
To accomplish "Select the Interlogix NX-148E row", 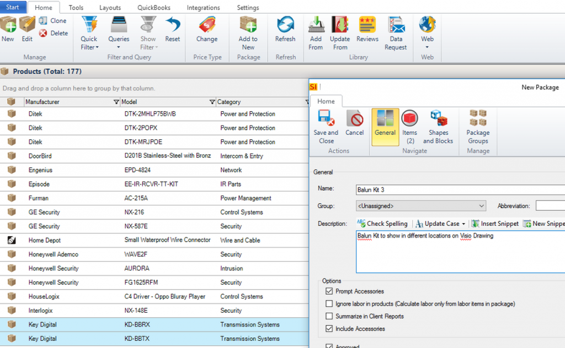I will pos(154,311).
